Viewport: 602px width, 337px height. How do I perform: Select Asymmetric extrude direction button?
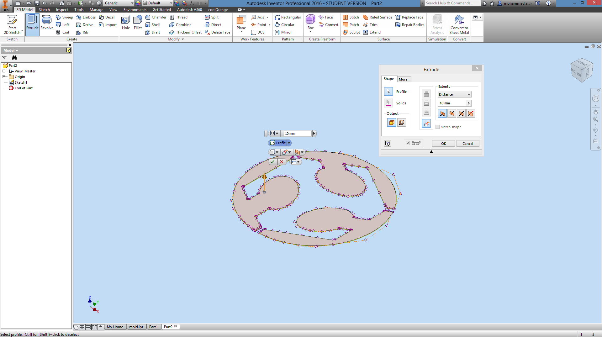[x=471, y=113]
